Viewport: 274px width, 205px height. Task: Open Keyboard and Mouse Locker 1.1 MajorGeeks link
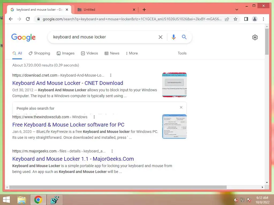point(73,159)
